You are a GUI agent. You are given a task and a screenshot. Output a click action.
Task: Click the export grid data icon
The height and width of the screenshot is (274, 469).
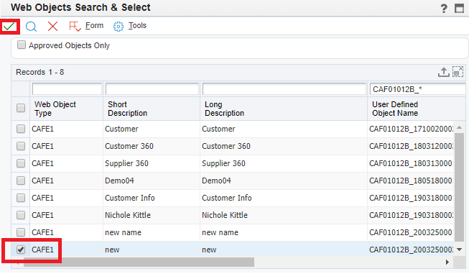point(444,72)
